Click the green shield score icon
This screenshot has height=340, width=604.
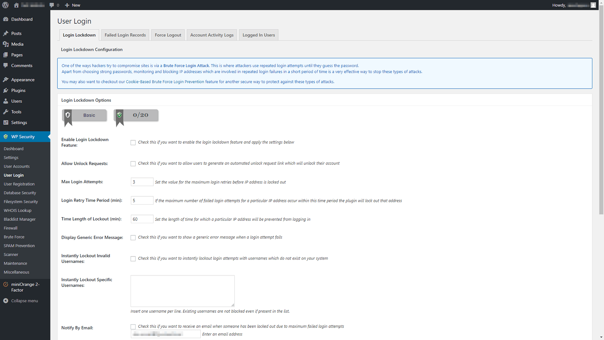[119, 115]
